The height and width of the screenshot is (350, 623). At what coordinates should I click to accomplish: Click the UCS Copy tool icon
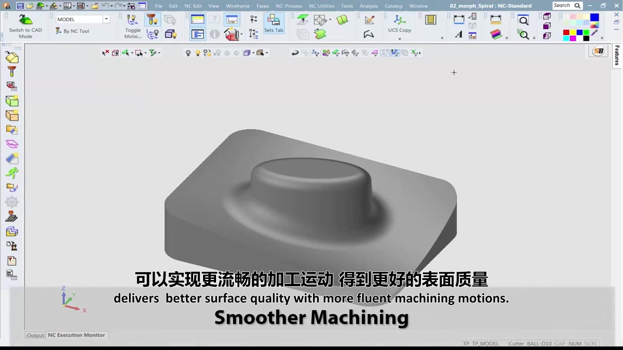tap(400, 20)
